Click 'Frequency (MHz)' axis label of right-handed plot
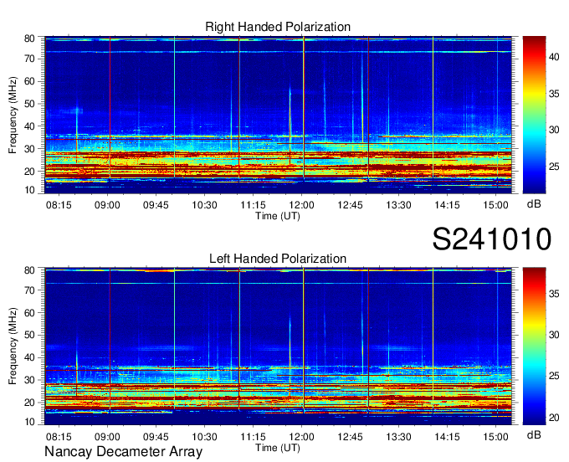569x462 pixels. tap(13, 115)
